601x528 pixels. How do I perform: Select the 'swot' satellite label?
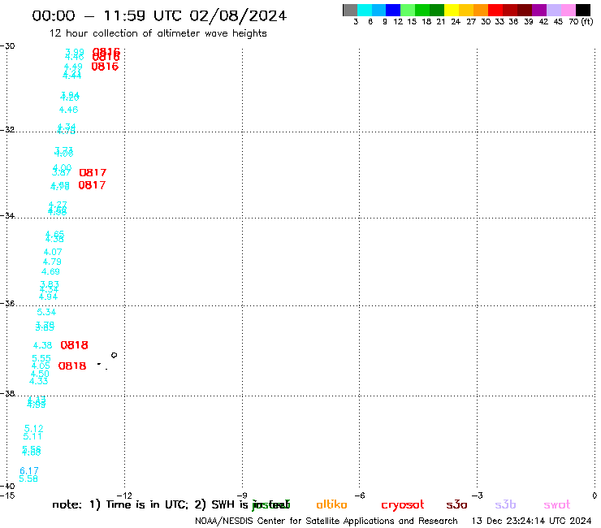click(557, 504)
